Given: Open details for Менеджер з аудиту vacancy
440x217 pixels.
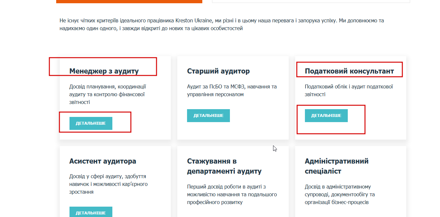Looking at the screenshot, I should (x=91, y=123).
